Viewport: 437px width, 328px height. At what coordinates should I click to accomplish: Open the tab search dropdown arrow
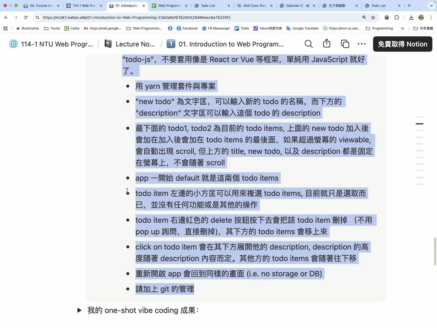431,6
